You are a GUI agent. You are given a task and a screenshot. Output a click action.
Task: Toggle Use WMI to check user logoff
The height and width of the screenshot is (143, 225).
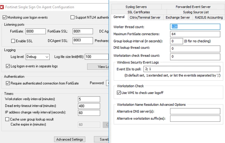(x=119, y=93)
